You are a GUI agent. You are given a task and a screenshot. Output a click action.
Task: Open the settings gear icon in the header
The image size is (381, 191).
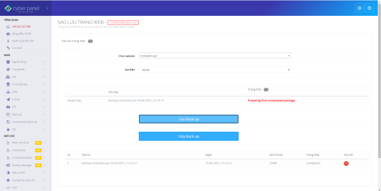[x=359, y=8]
